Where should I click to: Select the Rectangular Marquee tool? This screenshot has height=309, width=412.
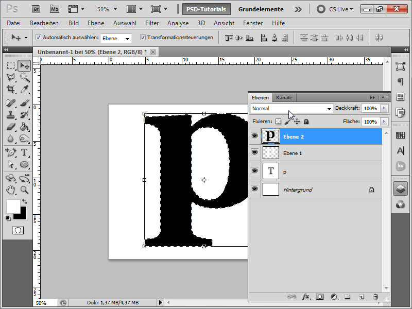click(x=11, y=65)
